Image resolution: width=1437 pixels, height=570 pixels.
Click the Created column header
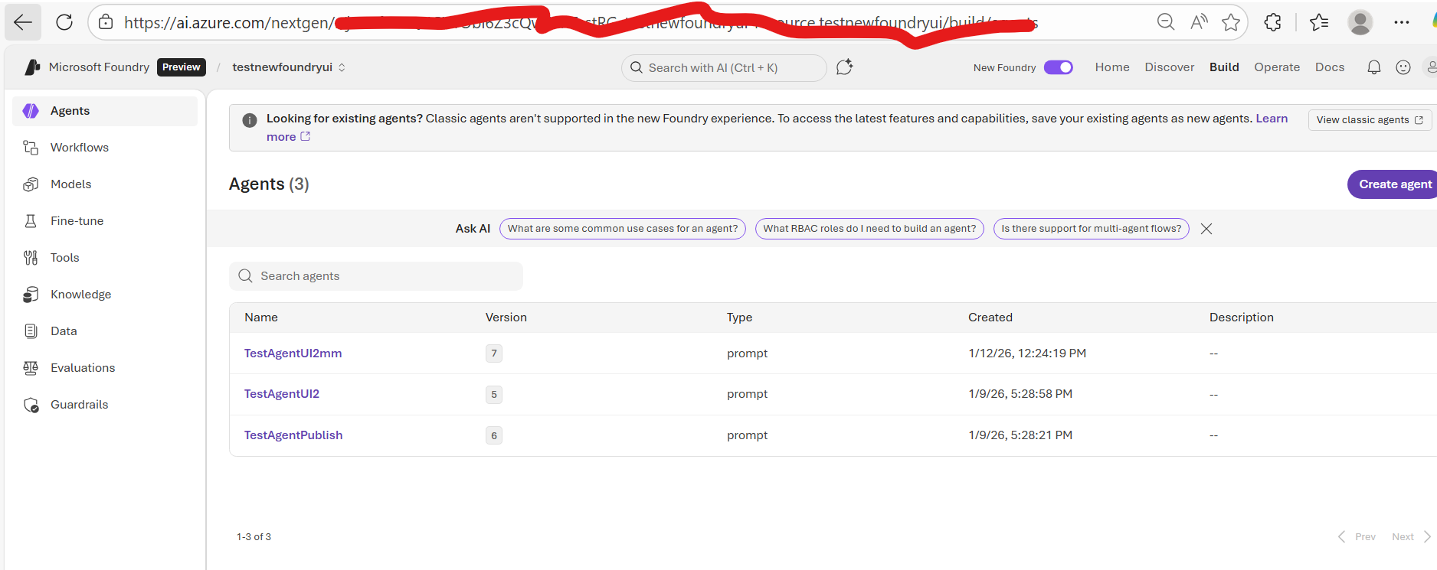[x=990, y=318]
